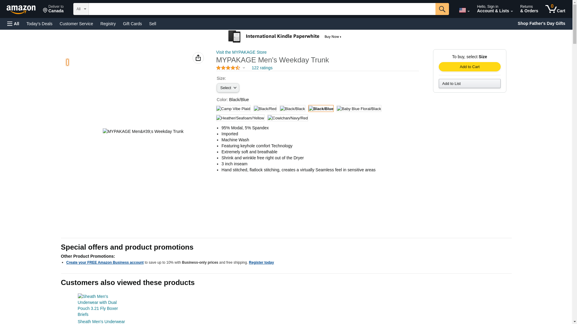Click the Deliver to Canada location icon

[45, 10]
